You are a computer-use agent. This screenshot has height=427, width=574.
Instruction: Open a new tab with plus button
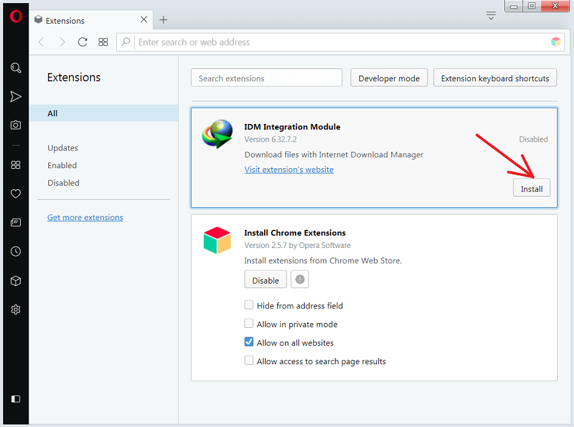[163, 20]
